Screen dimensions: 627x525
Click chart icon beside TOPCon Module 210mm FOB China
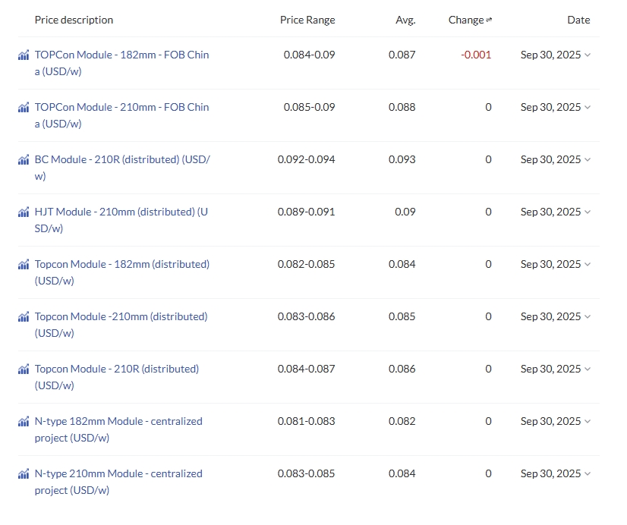click(24, 108)
